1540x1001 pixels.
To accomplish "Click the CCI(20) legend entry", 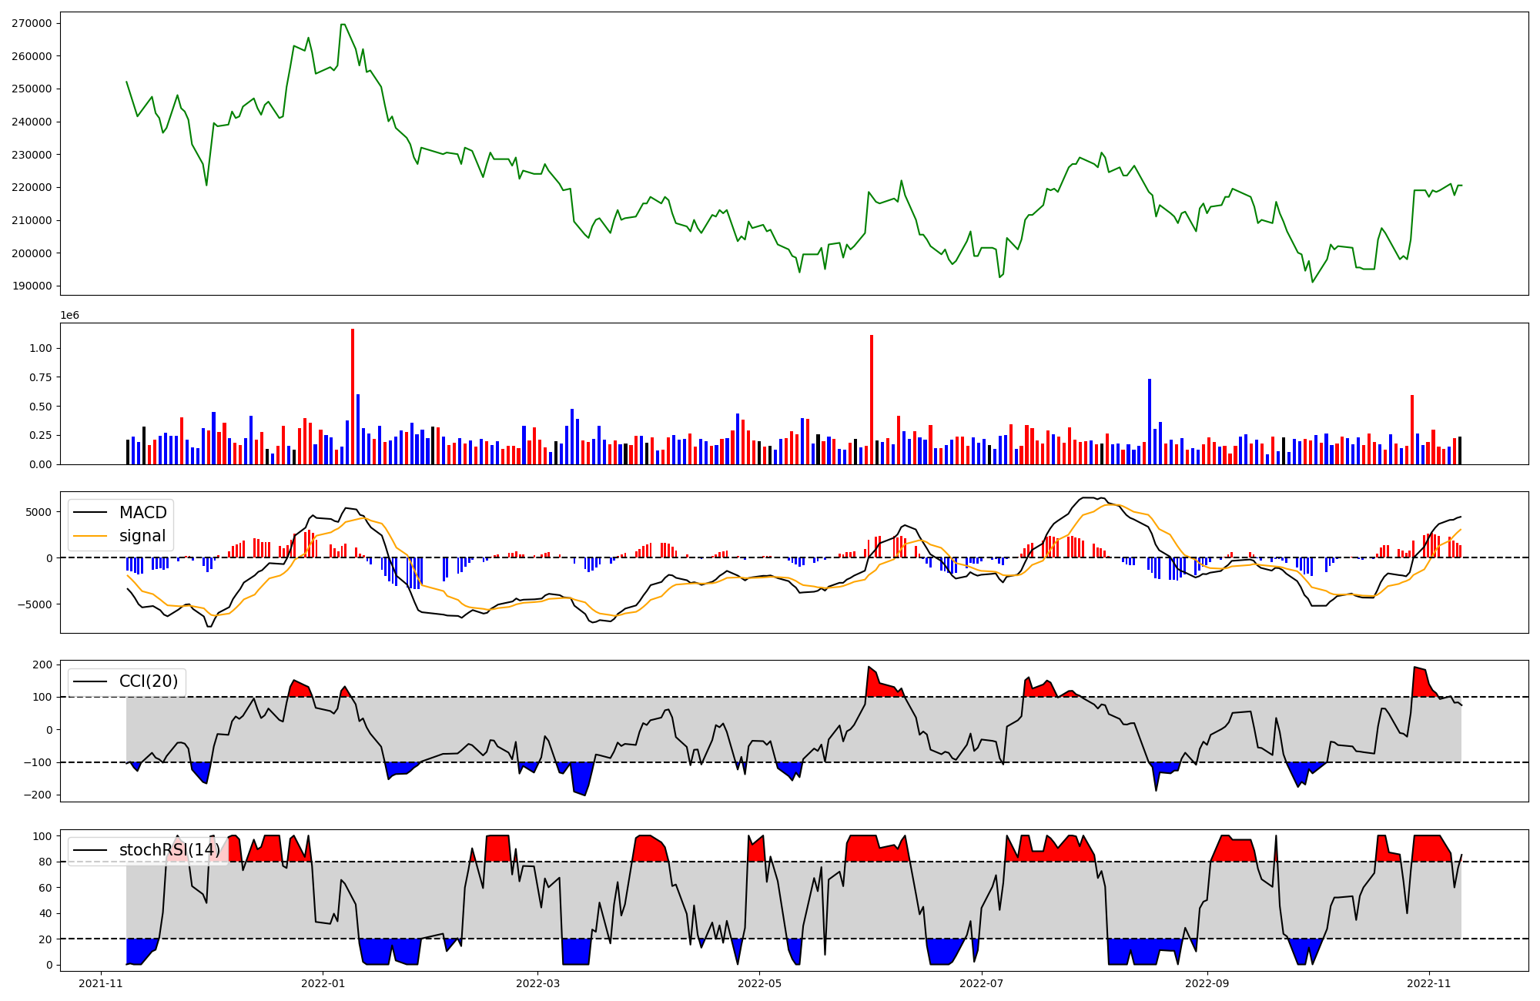I will point(148,681).
